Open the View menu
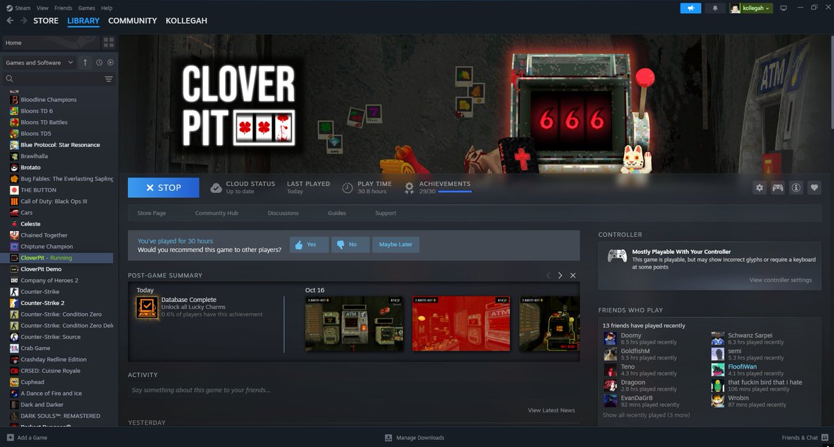Screen dimensions: 834x447 (42, 8)
